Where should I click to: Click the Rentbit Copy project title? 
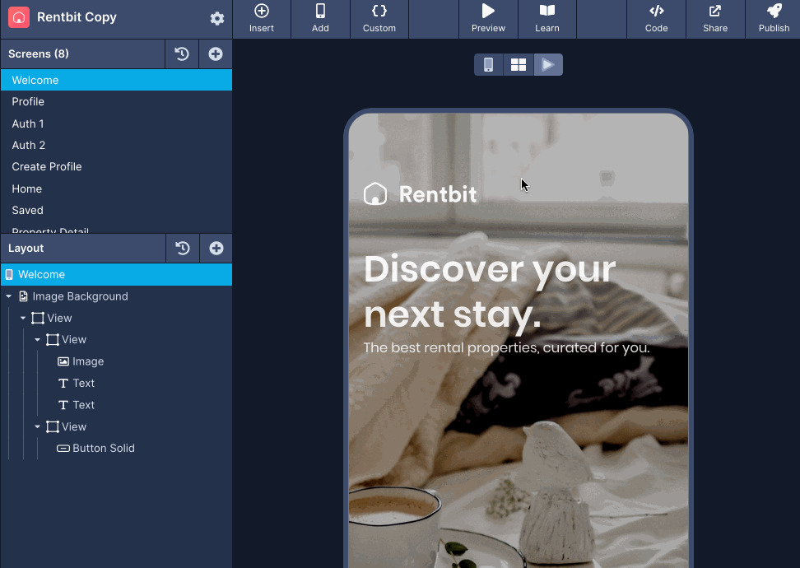coord(77,17)
